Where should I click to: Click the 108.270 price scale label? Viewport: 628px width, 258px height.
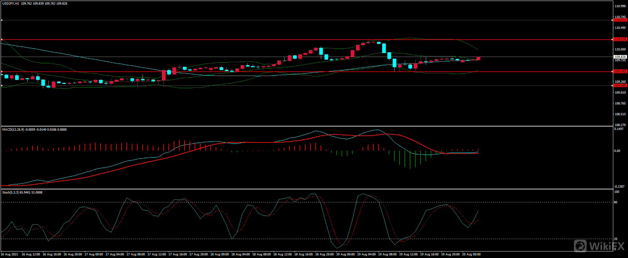(620, 125)
